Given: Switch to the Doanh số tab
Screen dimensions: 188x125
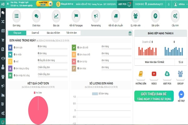Looking at the screenshot, I should [35, 33].
